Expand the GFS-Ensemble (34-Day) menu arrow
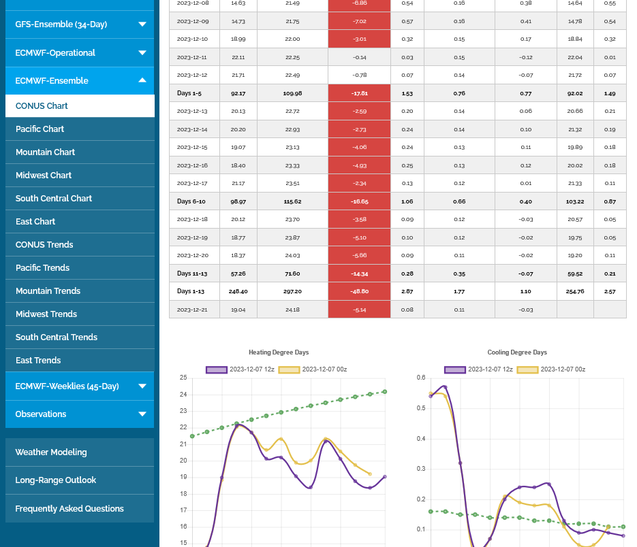Image resolution: width=637 pixels, height=547 pixels. click(x=142, y=24)
